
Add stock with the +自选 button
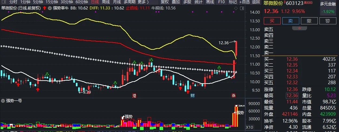pos(245,2)
